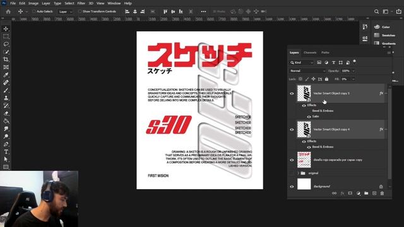This screenshot has height=227, width=404.
Task: Select the Eraser tool
Action: pyautogui.click(x=6, y=113)
